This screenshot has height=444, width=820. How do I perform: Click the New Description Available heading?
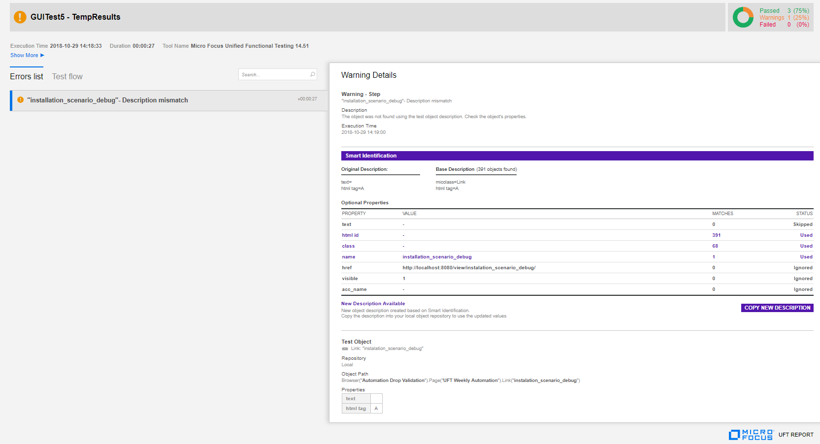[x=373, y=304]
